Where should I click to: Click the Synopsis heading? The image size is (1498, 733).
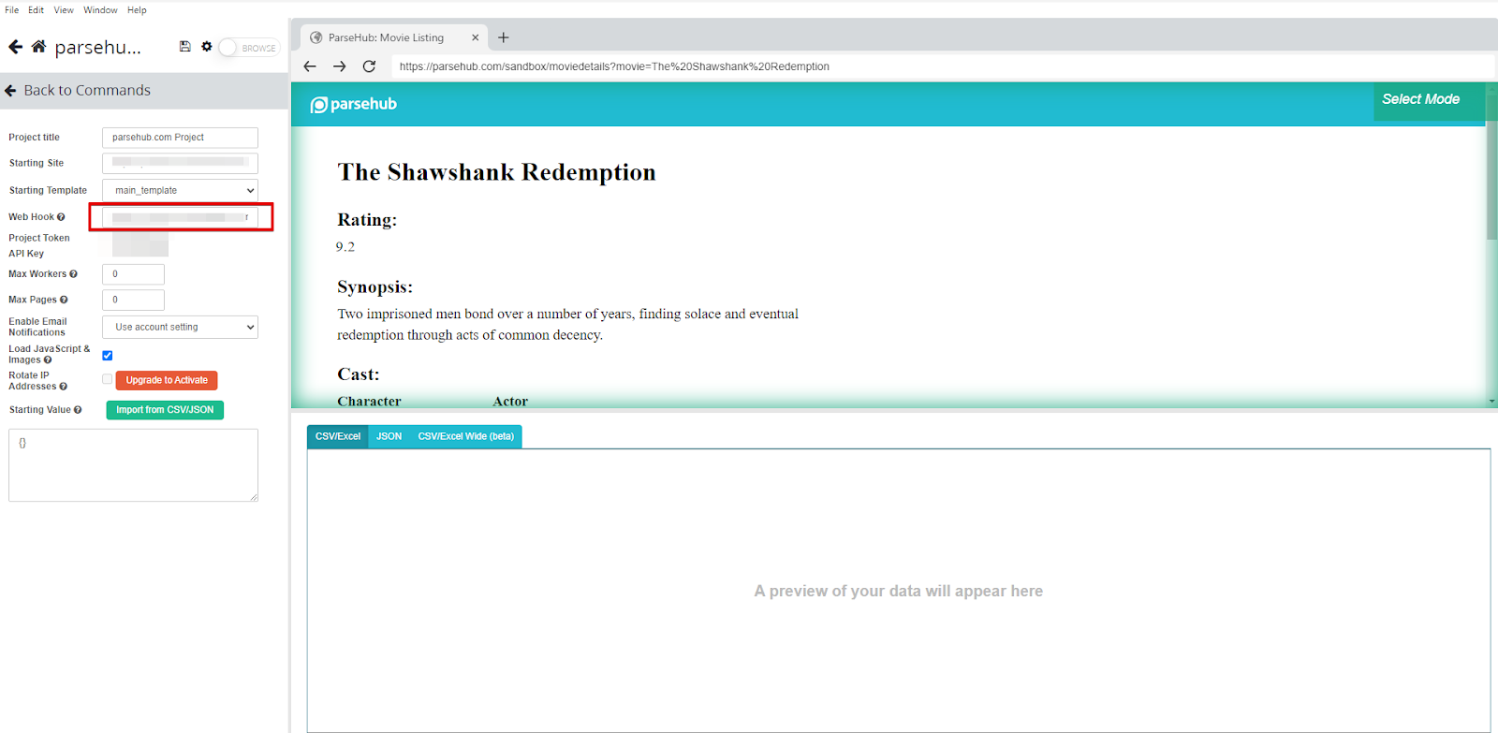374,287
